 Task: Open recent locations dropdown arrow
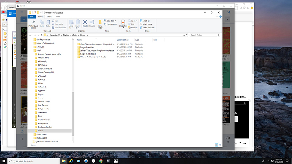(38, 35)
